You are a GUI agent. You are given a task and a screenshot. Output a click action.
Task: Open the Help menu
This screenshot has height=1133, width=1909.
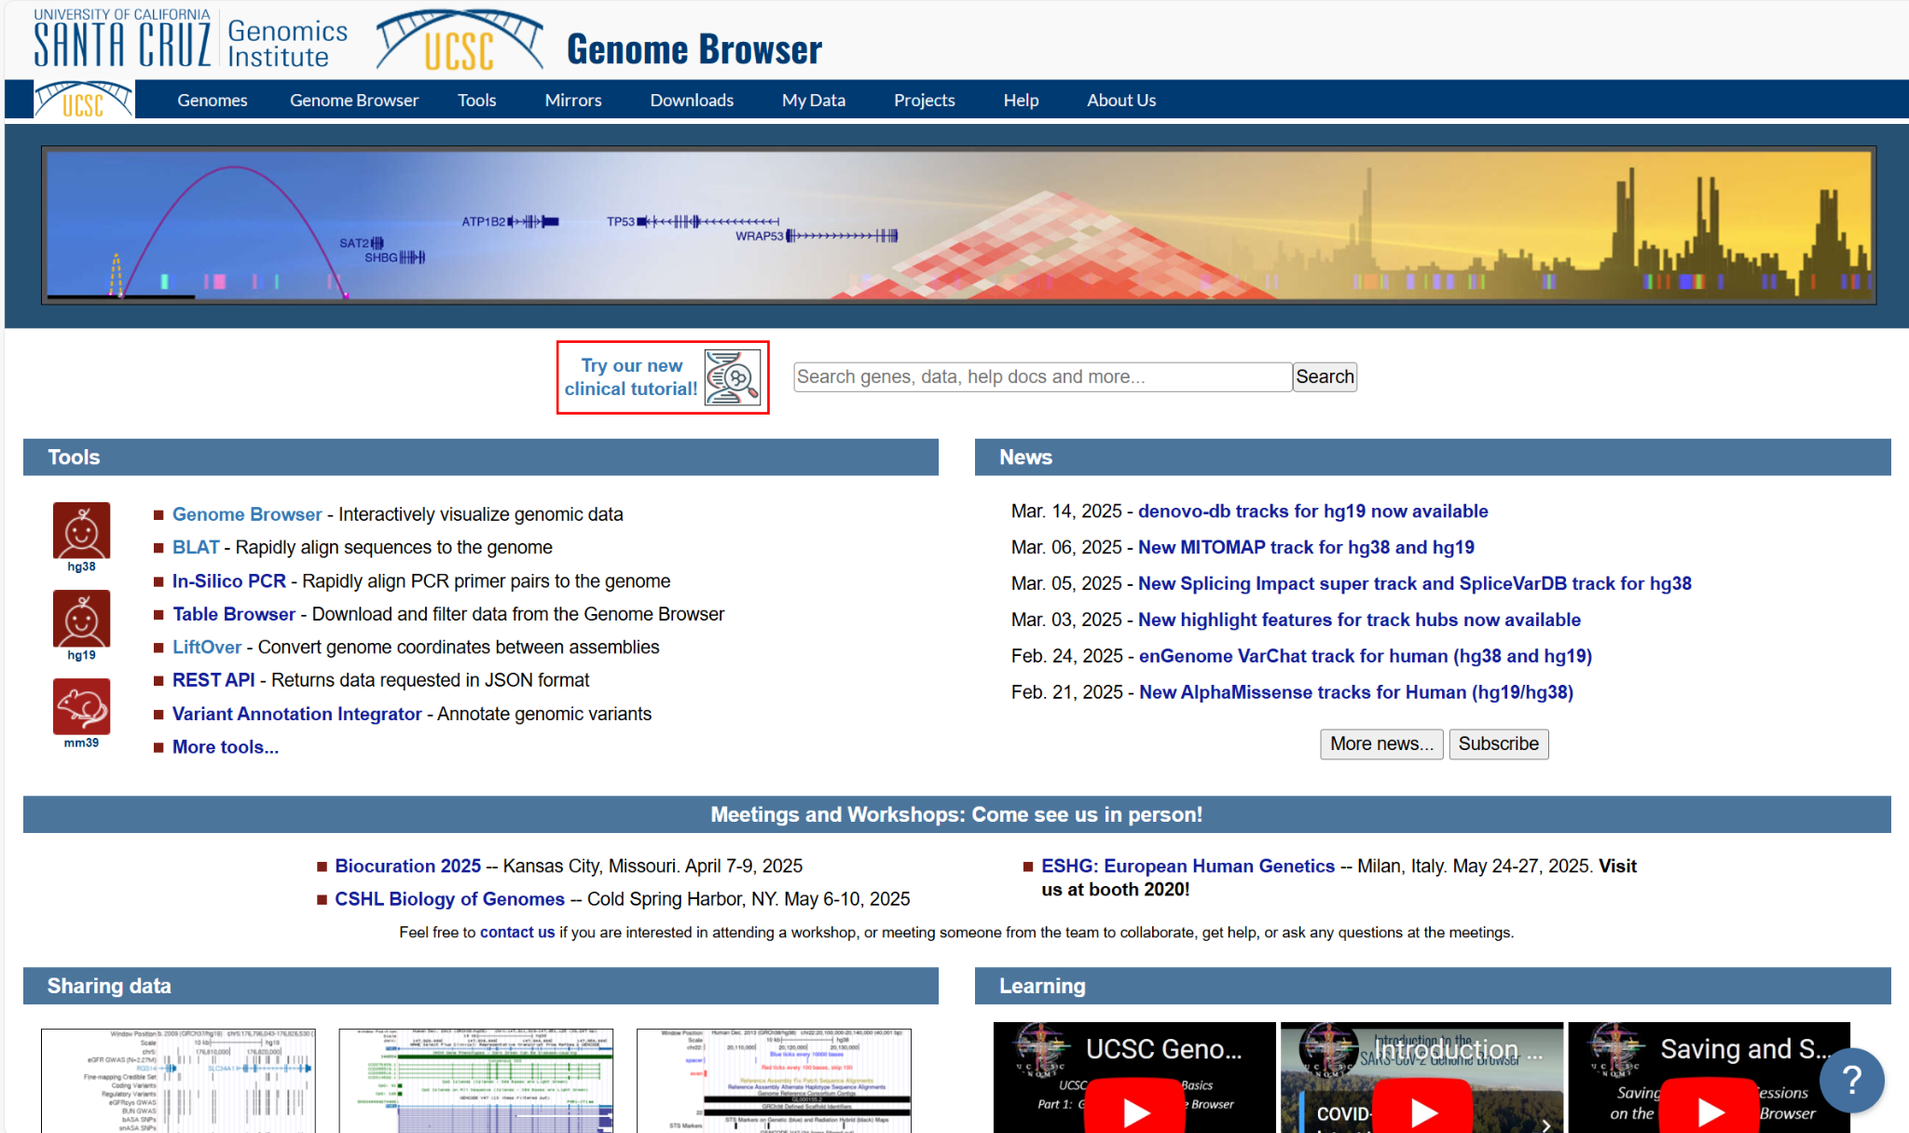click(1021, 100)
